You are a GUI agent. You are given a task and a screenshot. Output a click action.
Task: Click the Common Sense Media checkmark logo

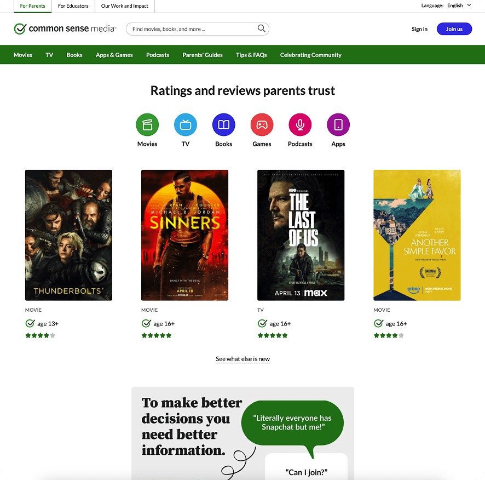pos(20,29)
